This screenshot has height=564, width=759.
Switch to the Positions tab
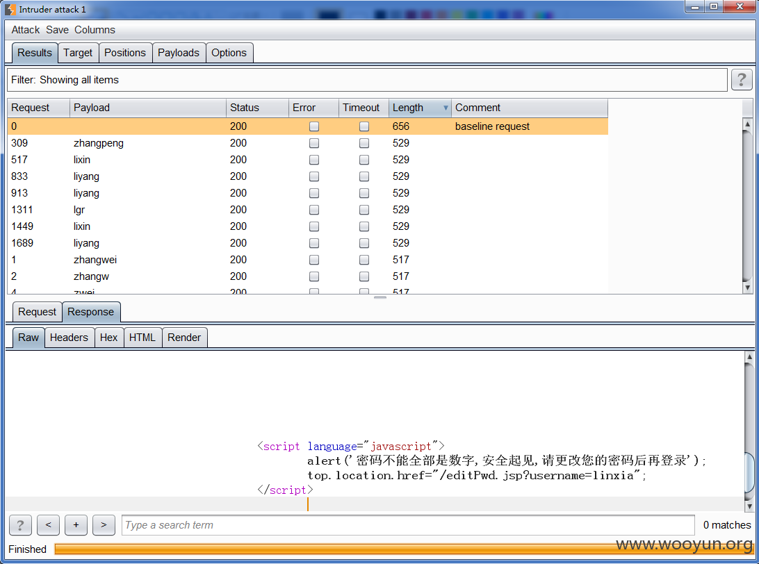coord(125,53)
